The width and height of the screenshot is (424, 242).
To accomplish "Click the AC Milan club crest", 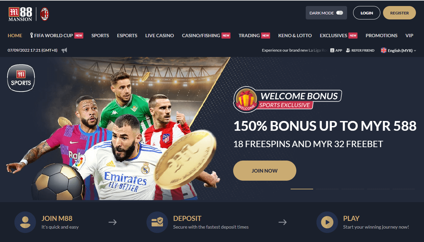I will (44, 14).
